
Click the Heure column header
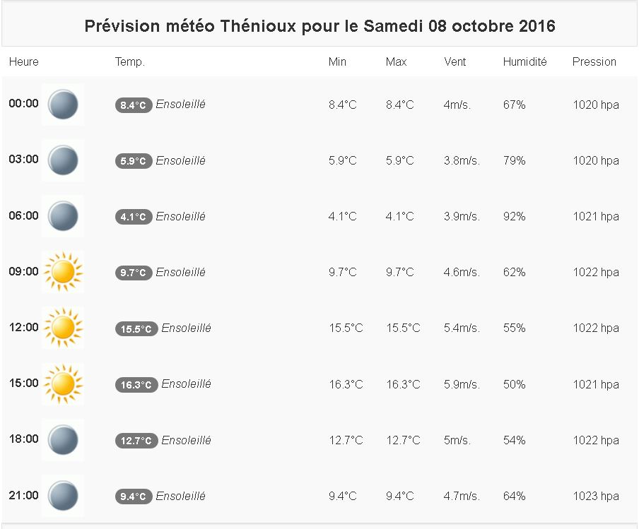pyautogui.click(x=24, y=62)
